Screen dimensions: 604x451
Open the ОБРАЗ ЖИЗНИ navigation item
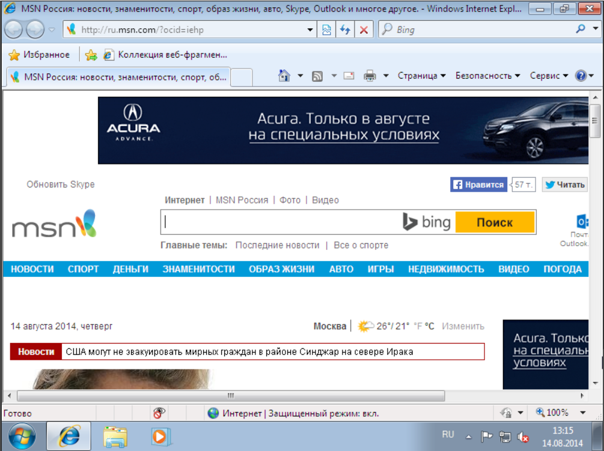tap(282, 269)
